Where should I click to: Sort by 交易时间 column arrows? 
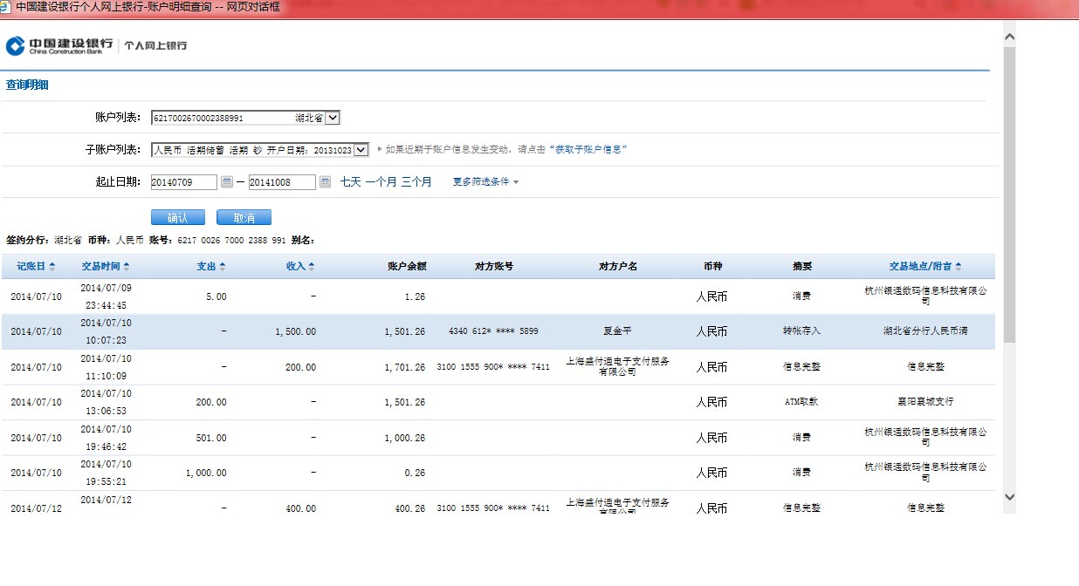pos(106,266)
